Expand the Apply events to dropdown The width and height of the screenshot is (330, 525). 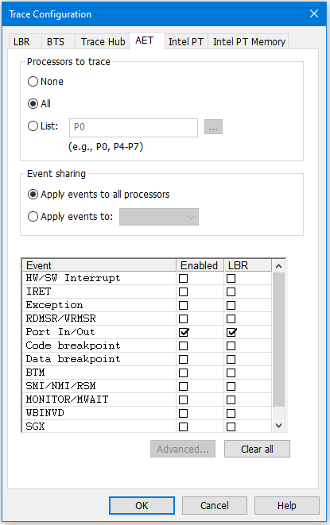(x=159, y=217)
